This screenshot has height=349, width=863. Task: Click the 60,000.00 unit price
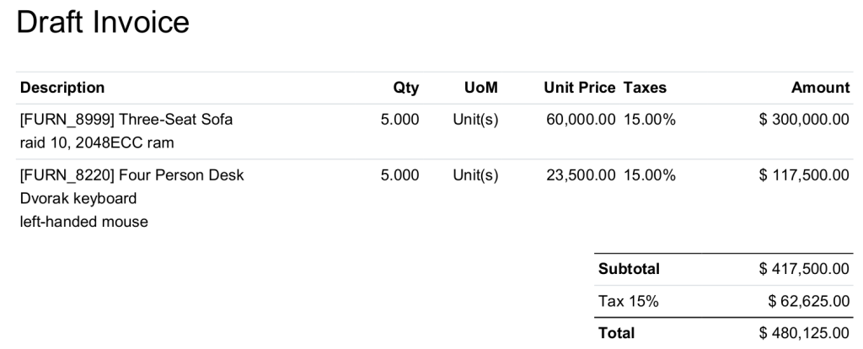[581, 120]
